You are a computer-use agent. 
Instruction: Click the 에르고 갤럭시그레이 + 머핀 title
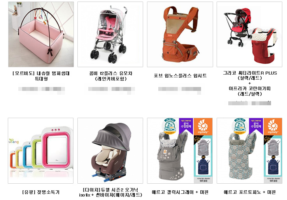coord(180,192)
